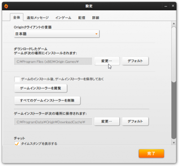Screen dimensions: 179x166
Task: Open the インゲーム tab
Action: tap(63, 17)
